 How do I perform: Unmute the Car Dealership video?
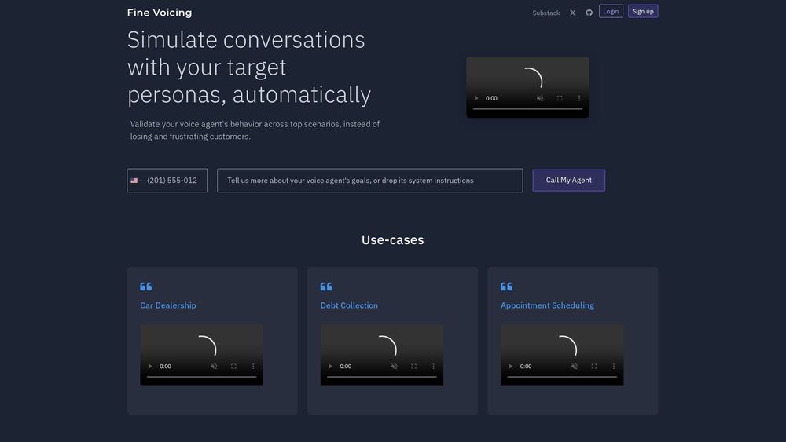pos(214,367)
